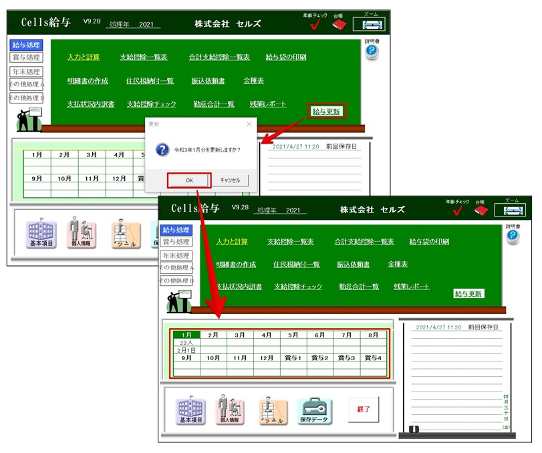Click 給与更新 in back window
The width and height of the screenshot is (542, 453).
click(x=326, y=112)
